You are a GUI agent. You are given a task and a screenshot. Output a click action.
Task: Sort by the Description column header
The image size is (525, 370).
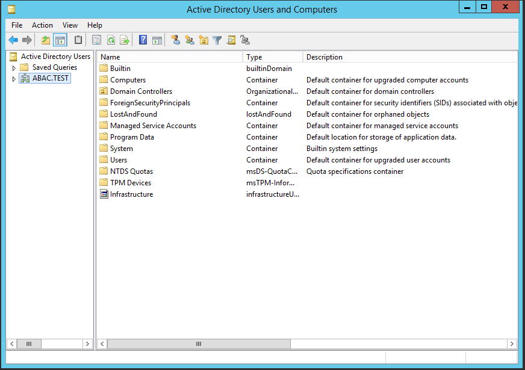click(x=410, y=57)
